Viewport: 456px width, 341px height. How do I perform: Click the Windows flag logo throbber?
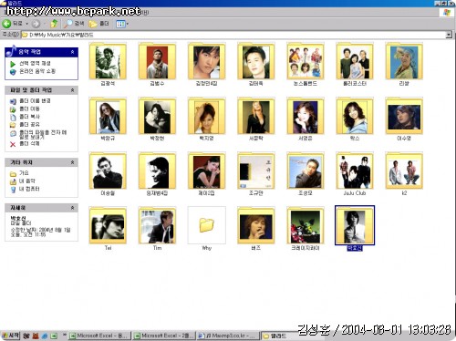pos(447,13)
